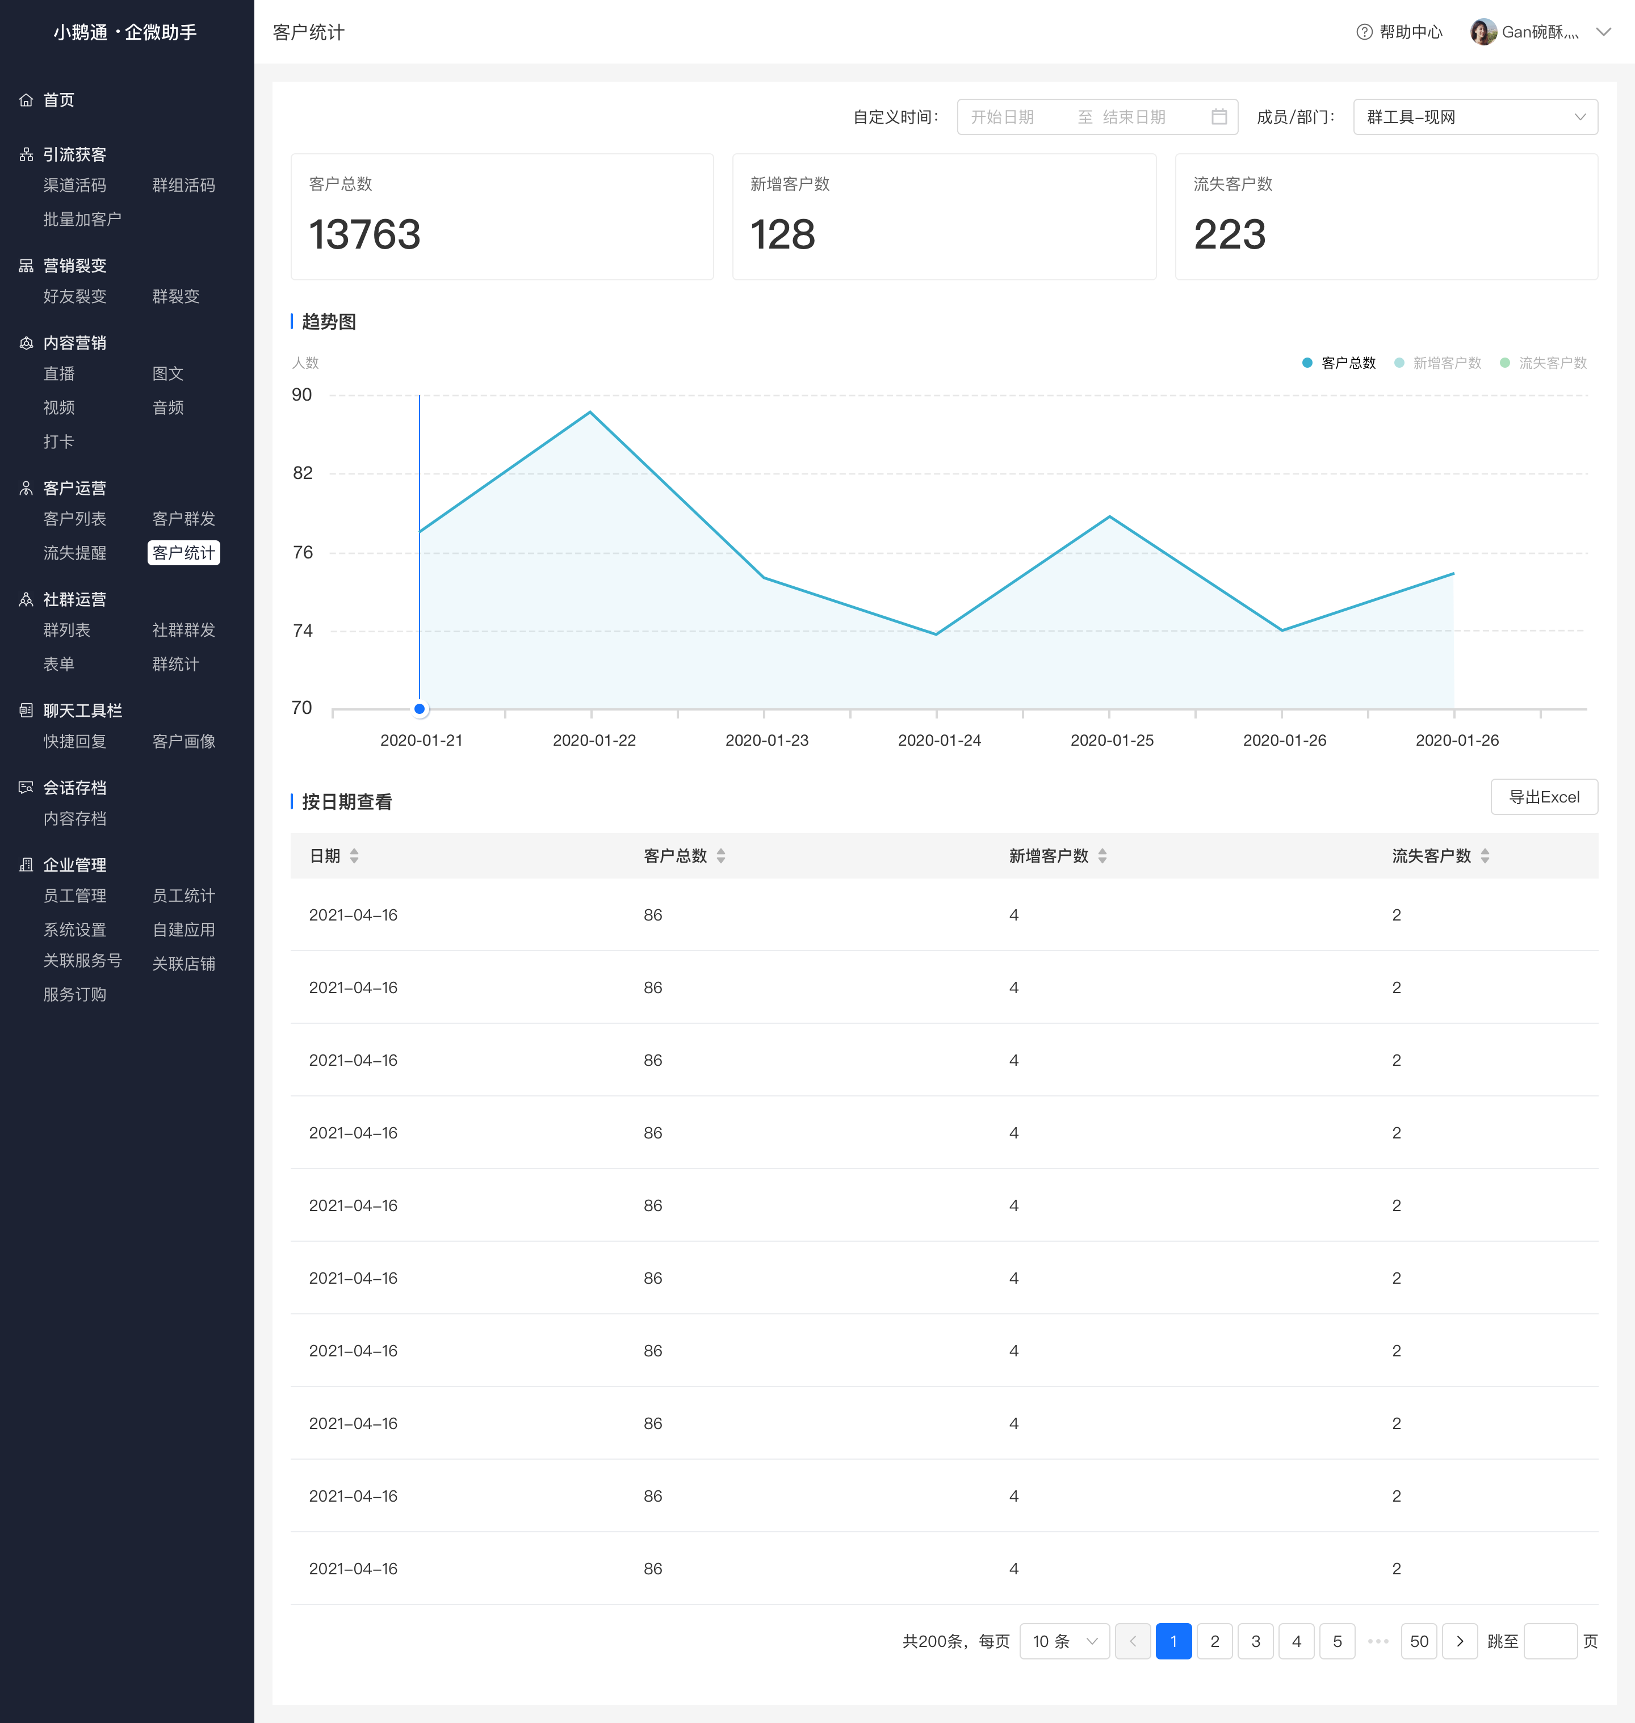1635x1723 pixels.
Task: Open the 10 条 page-size dropdown
Action: point(1064,1641)
